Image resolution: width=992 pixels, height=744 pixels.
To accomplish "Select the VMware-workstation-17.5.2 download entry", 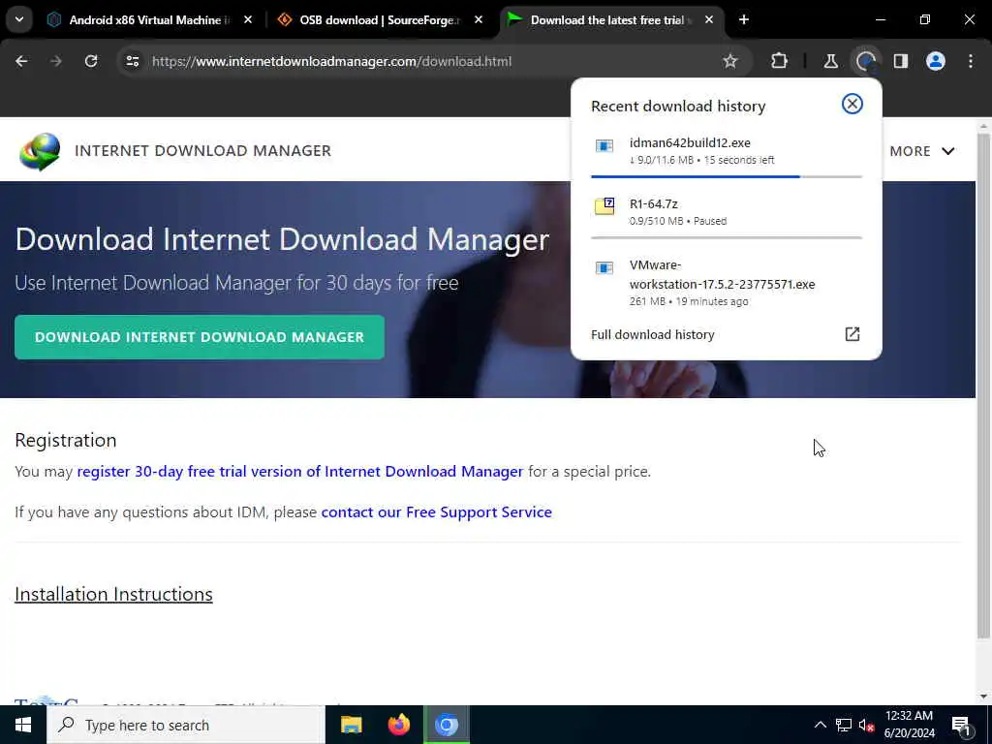I will [x=727, y=282].
